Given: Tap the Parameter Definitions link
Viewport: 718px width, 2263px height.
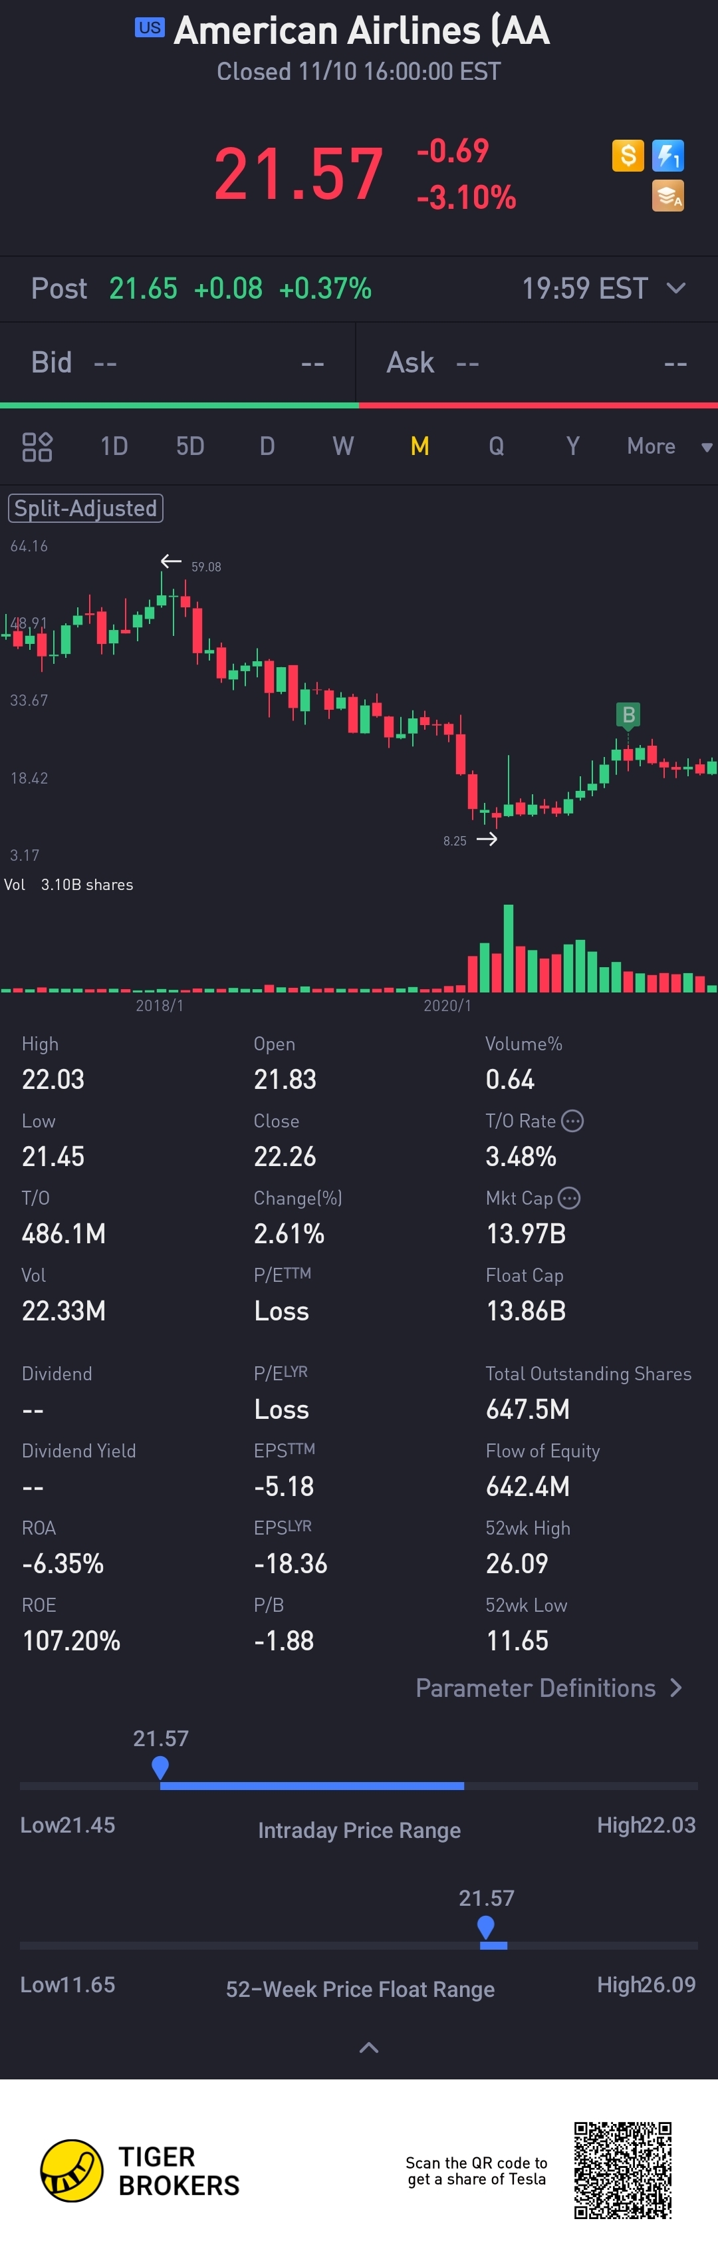Looking at the screenshot, I should coord(535,1688).
